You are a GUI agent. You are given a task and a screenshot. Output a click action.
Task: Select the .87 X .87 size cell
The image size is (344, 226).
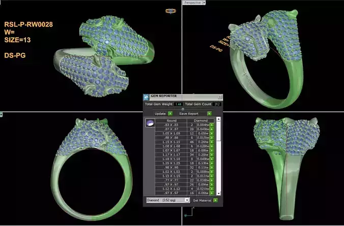click(x=171, y=129)
